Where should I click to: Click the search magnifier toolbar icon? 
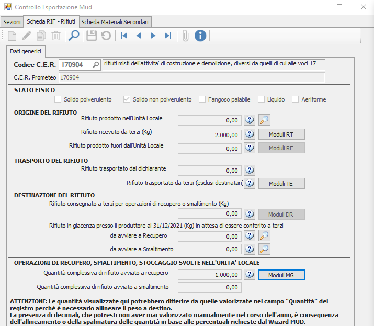(74, 36)
